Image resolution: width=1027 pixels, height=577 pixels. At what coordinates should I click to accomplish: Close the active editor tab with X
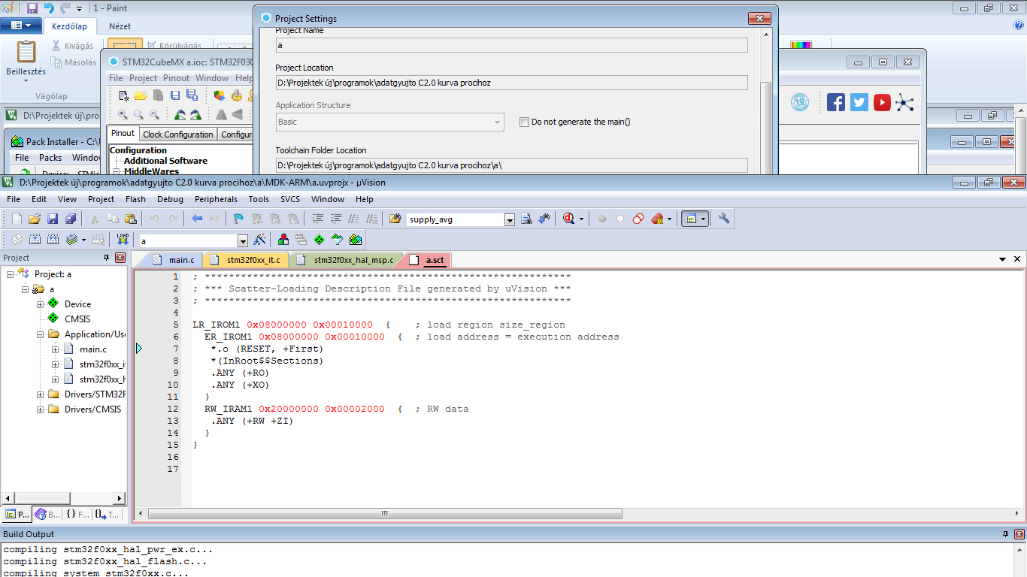tap(1017, 259)
